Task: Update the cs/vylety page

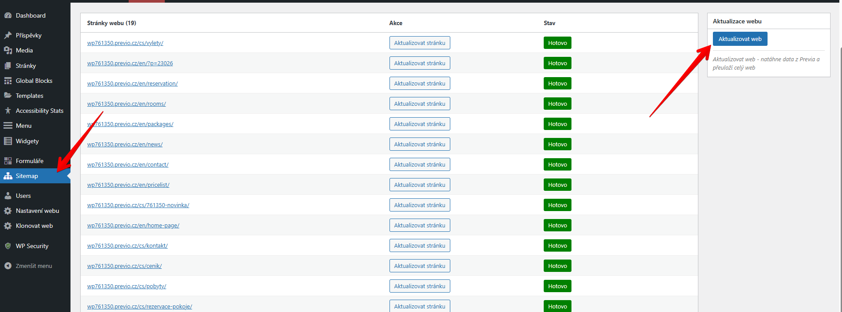Action: pyautogui.click(x=419, y=43)
